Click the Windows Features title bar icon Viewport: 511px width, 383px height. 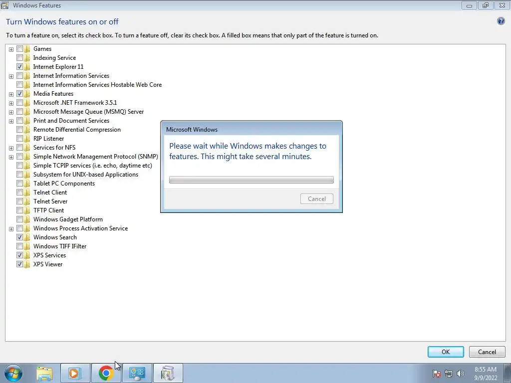[x=5, y=5]
